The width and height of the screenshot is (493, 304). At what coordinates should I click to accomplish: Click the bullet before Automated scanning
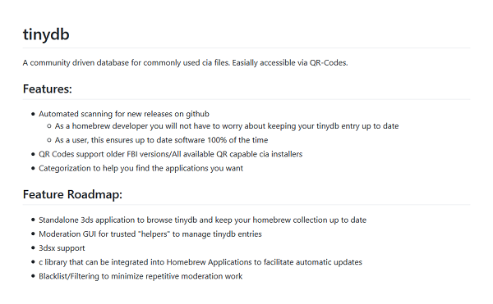click(33, 114)
